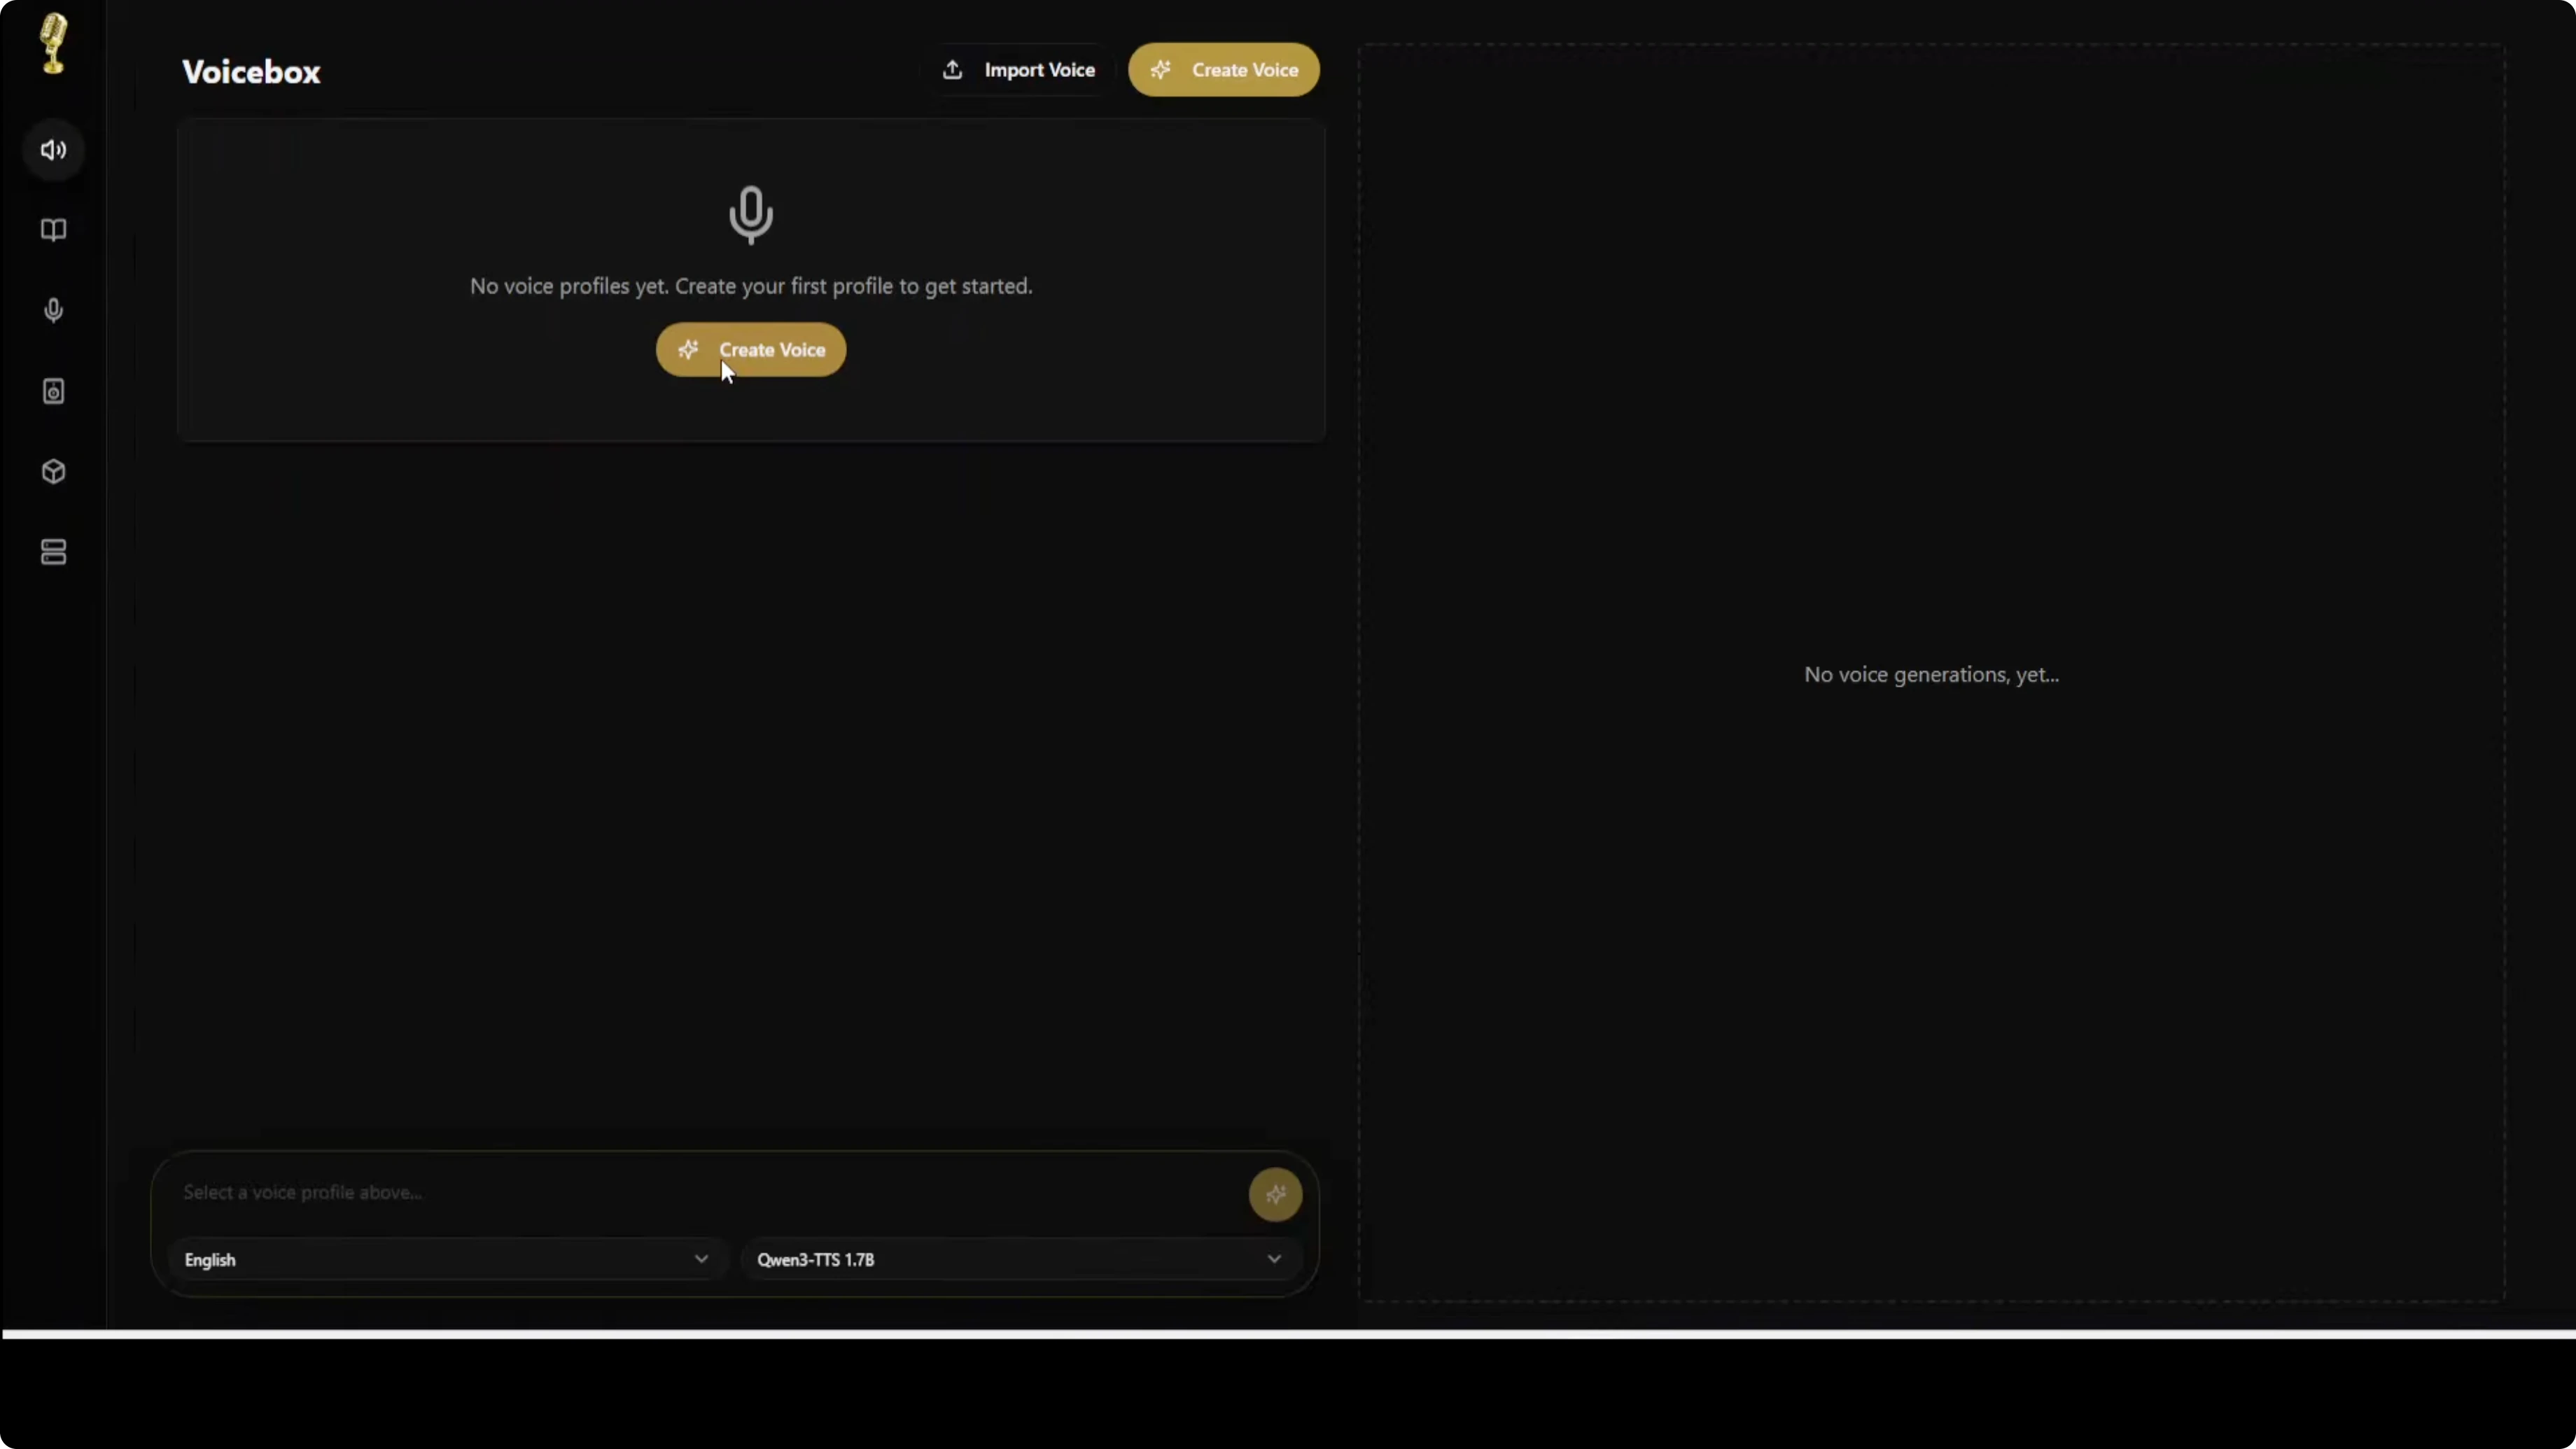Open the server stack sidebar icon
2576x1449 pixels.
click(53, 552)
